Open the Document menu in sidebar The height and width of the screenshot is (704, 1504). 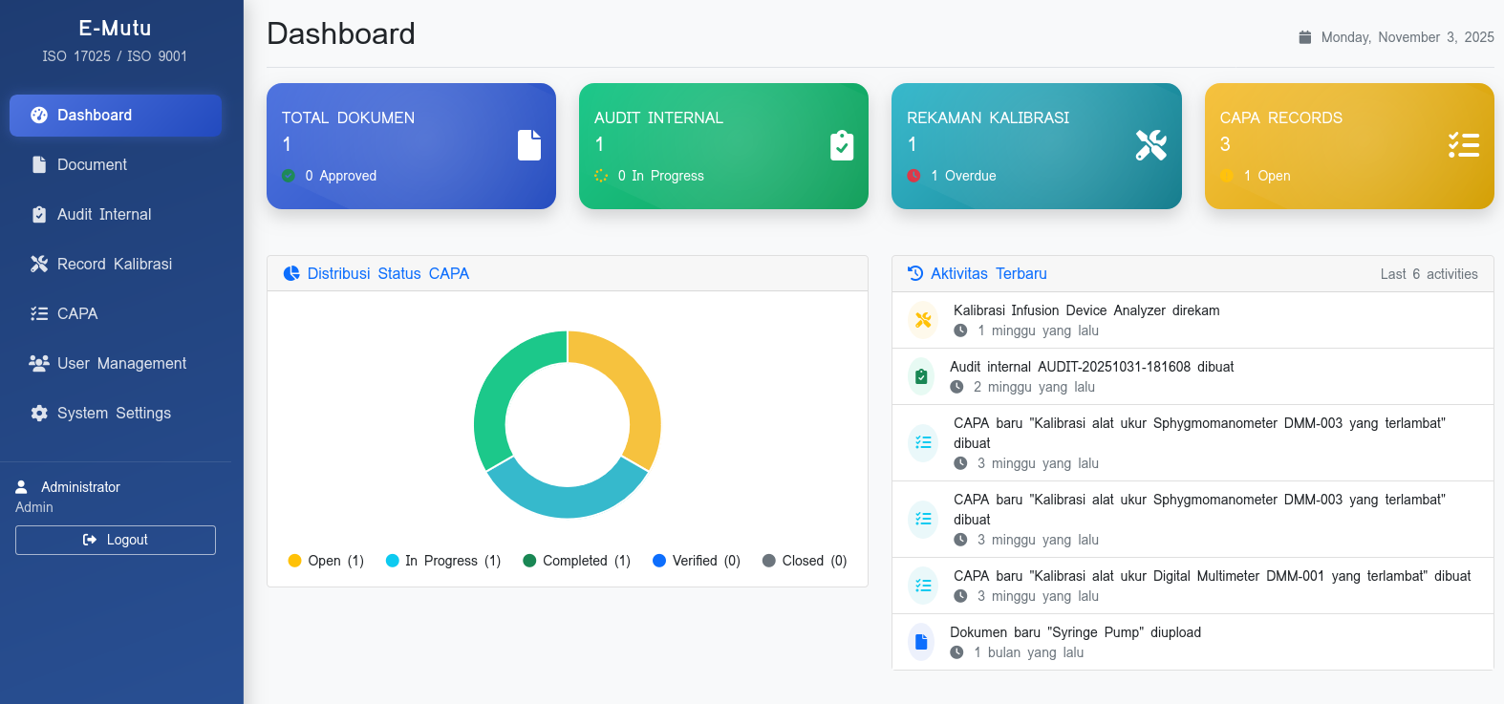(92, 165)
